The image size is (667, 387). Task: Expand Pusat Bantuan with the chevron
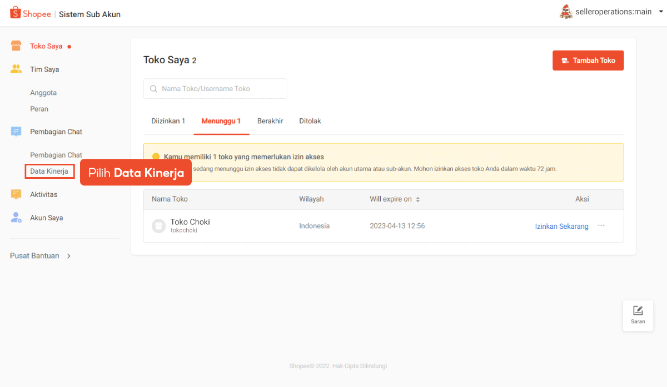tap(69, 256)
